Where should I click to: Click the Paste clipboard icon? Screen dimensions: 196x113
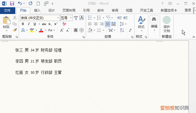[6, 21]
